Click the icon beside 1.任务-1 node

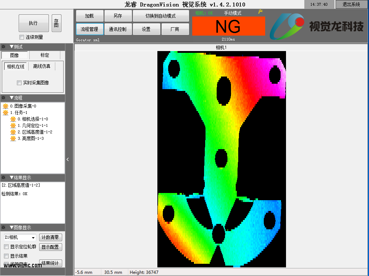(5, 112)
